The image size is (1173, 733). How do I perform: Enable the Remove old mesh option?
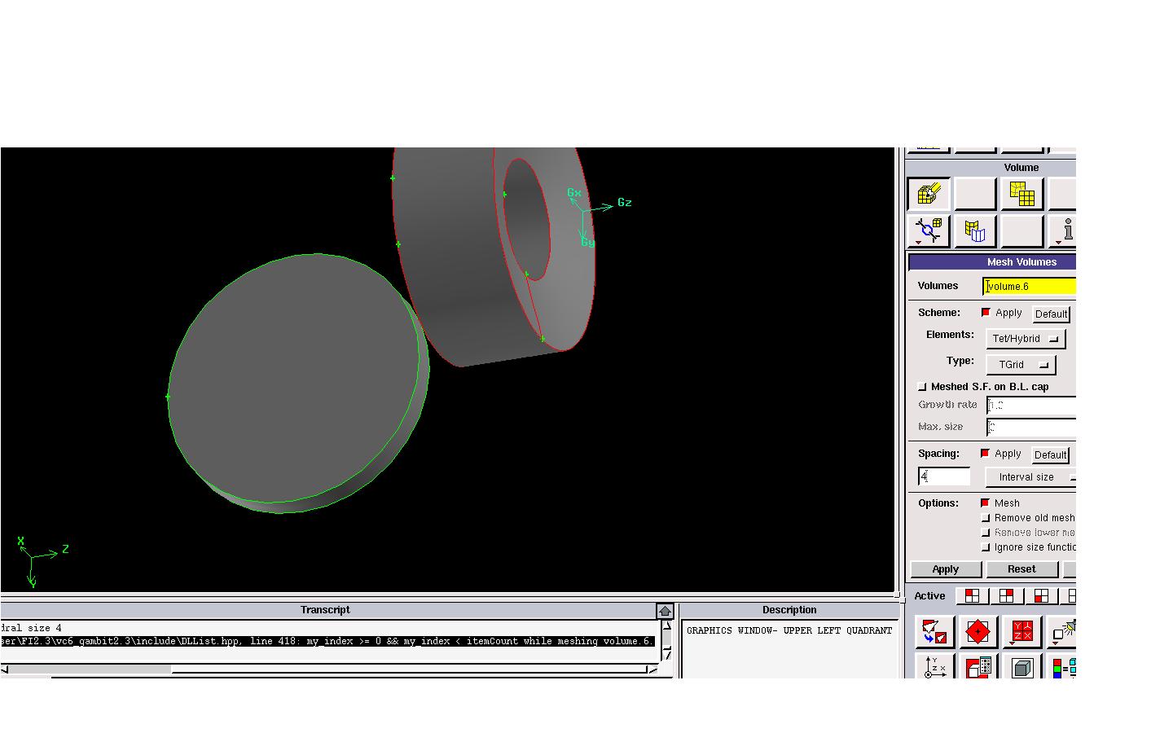tap(986, 518)
